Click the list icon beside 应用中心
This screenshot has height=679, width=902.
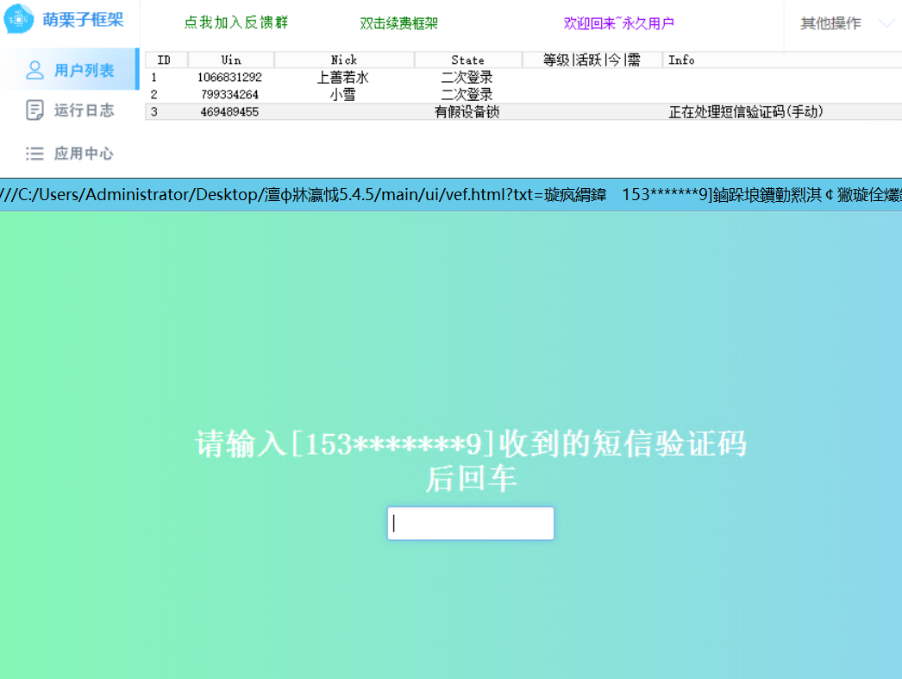pos(34,153)
